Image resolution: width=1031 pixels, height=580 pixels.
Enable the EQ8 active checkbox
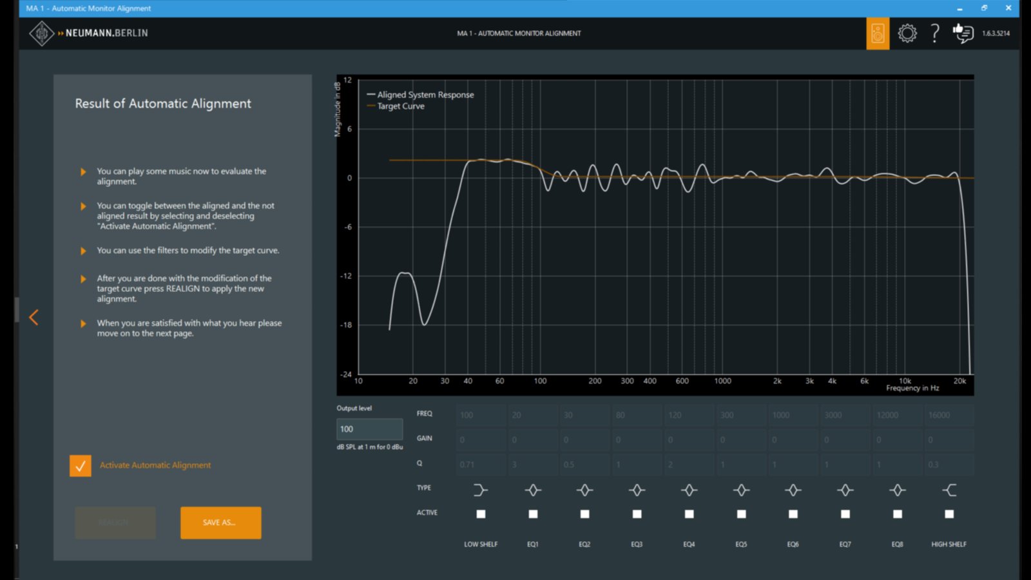(898, 514)
